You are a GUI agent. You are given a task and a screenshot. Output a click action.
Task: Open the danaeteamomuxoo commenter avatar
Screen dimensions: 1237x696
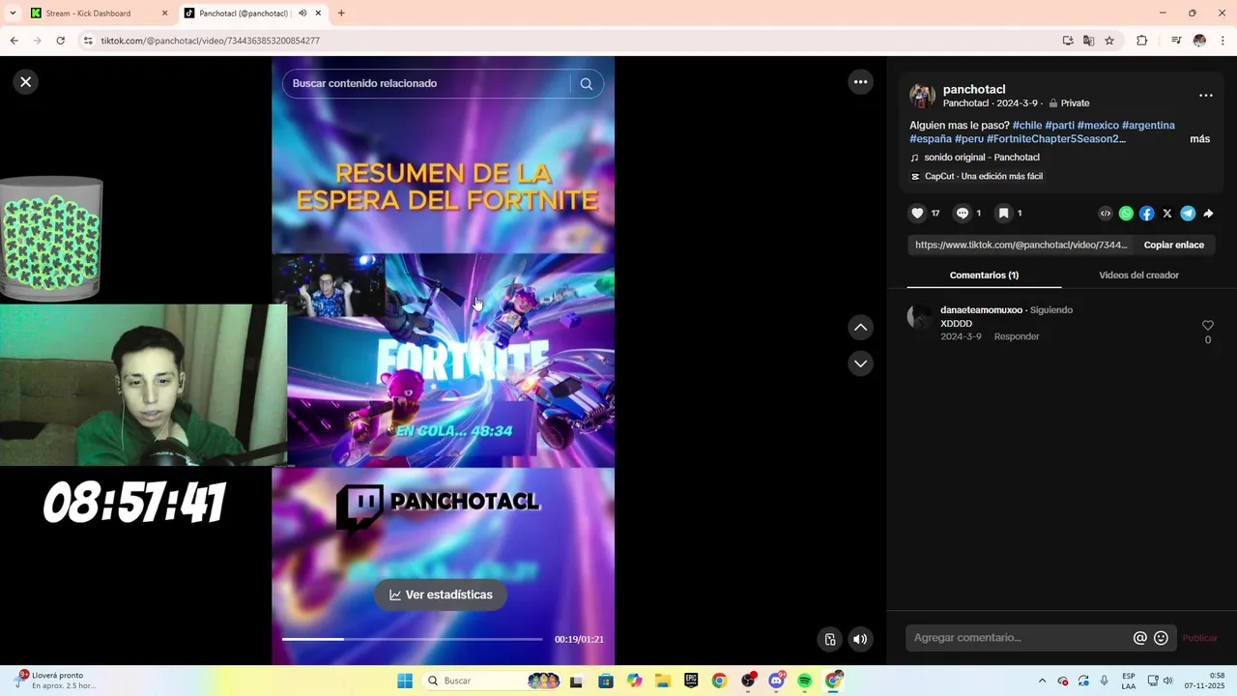point(920,317)
